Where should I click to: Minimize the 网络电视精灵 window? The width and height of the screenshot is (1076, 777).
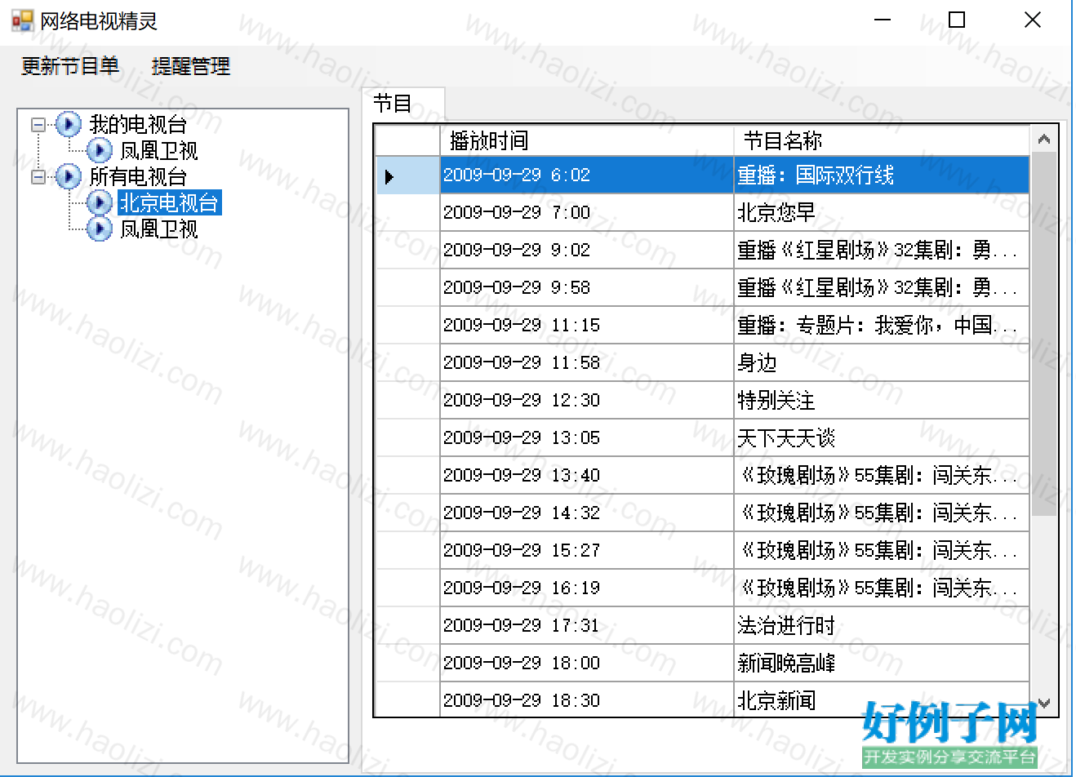tap(883, 20)
